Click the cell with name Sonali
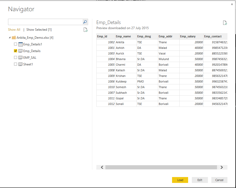236x188 pixels. pyautogui.click(x=126, y=104)
